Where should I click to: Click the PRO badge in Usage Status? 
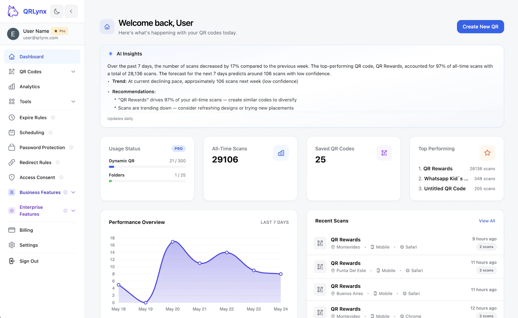(179, 149)
